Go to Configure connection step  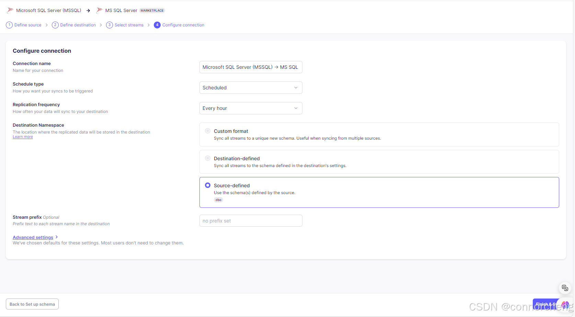(183, 25)
